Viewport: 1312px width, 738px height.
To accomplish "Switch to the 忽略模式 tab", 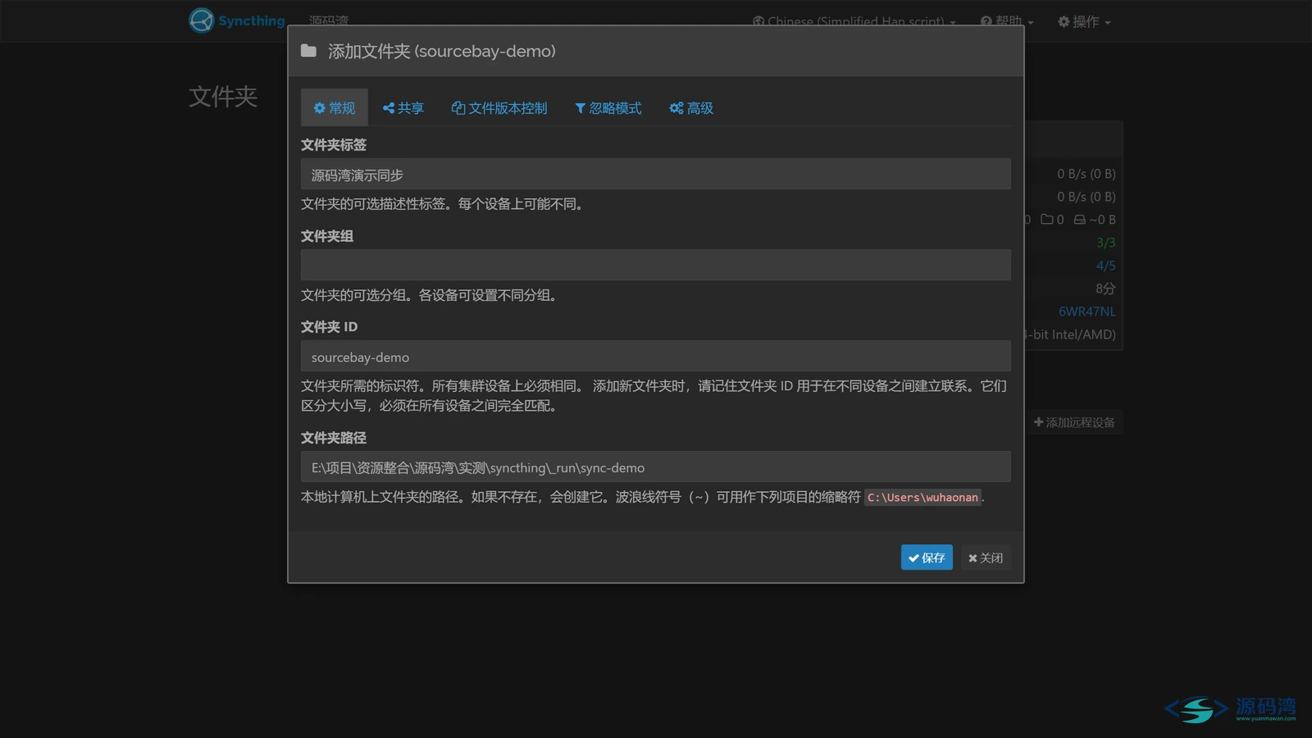I will [608, 108].
